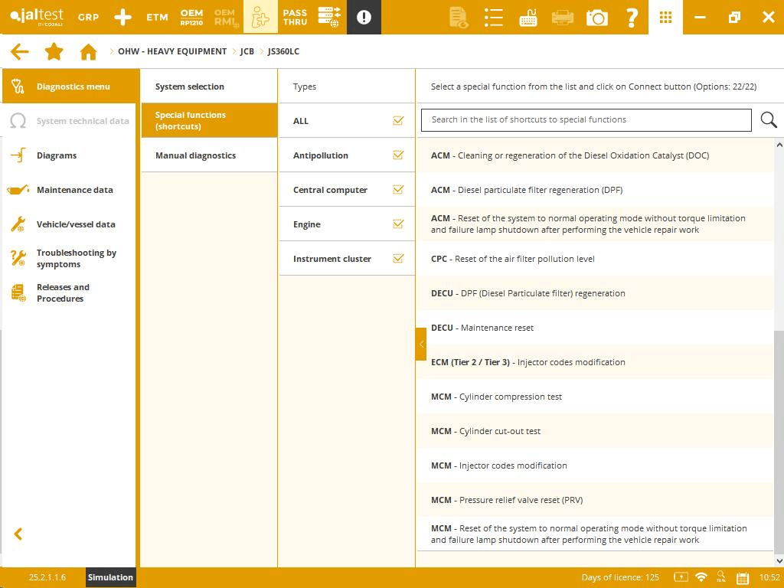Collapse the side panel with the chevron

click(420, 345)
